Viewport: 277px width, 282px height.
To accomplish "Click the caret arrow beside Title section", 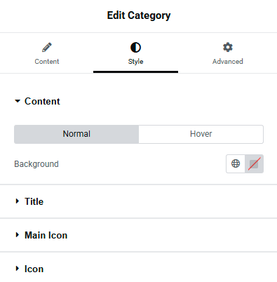I will tap(18, 201).
